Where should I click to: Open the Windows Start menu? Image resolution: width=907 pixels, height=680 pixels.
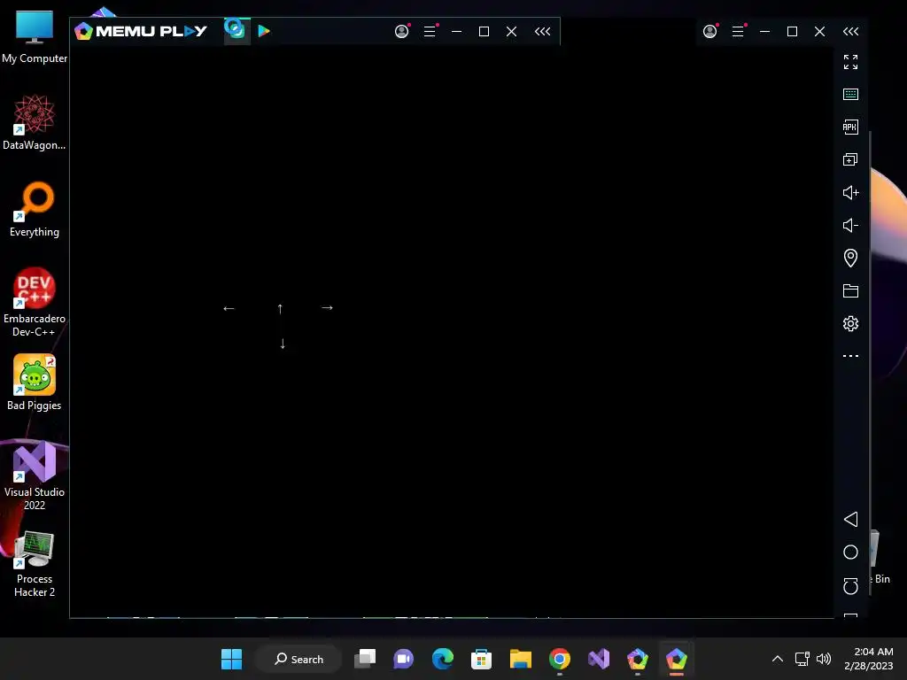click(231, 659)
